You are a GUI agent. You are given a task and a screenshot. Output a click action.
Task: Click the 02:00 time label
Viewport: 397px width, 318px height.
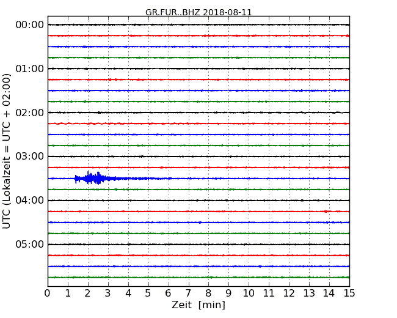click(x=30, y=113)
